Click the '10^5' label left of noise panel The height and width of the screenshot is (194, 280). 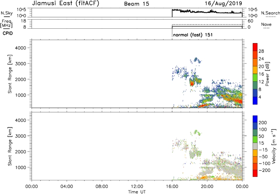21,10
